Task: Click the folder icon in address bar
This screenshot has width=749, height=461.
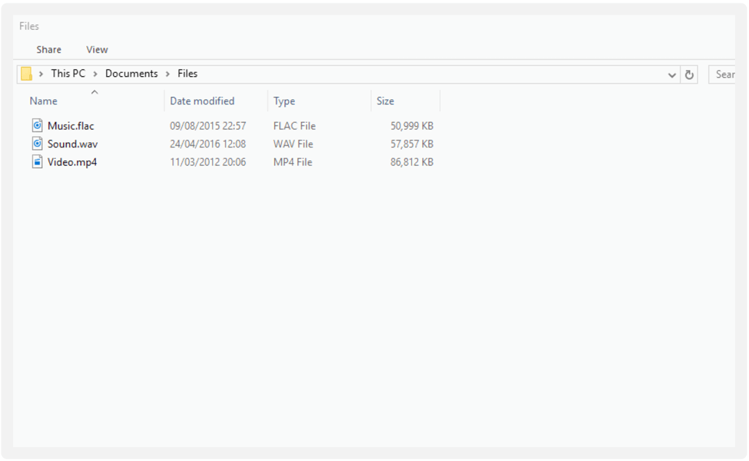Action: pyautogui.click(x=26, y=73)
